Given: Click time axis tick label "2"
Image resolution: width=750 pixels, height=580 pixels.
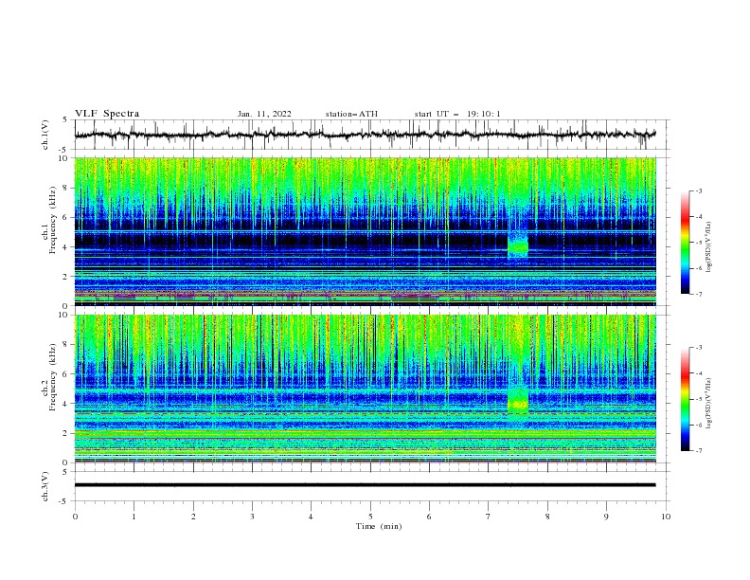Looking at the screenshot, I should point(193,517).
